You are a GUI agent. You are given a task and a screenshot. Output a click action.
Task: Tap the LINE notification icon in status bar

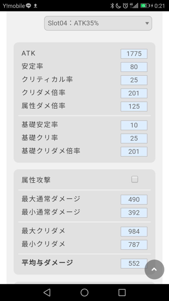point(28,6)
